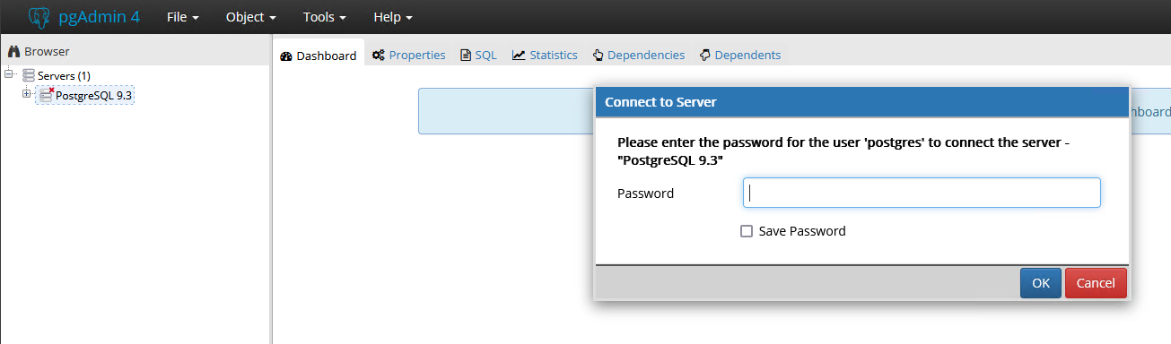Confirm the password with OK button
This screenshot has height=344, width=1171.
tap(1041, 283)
